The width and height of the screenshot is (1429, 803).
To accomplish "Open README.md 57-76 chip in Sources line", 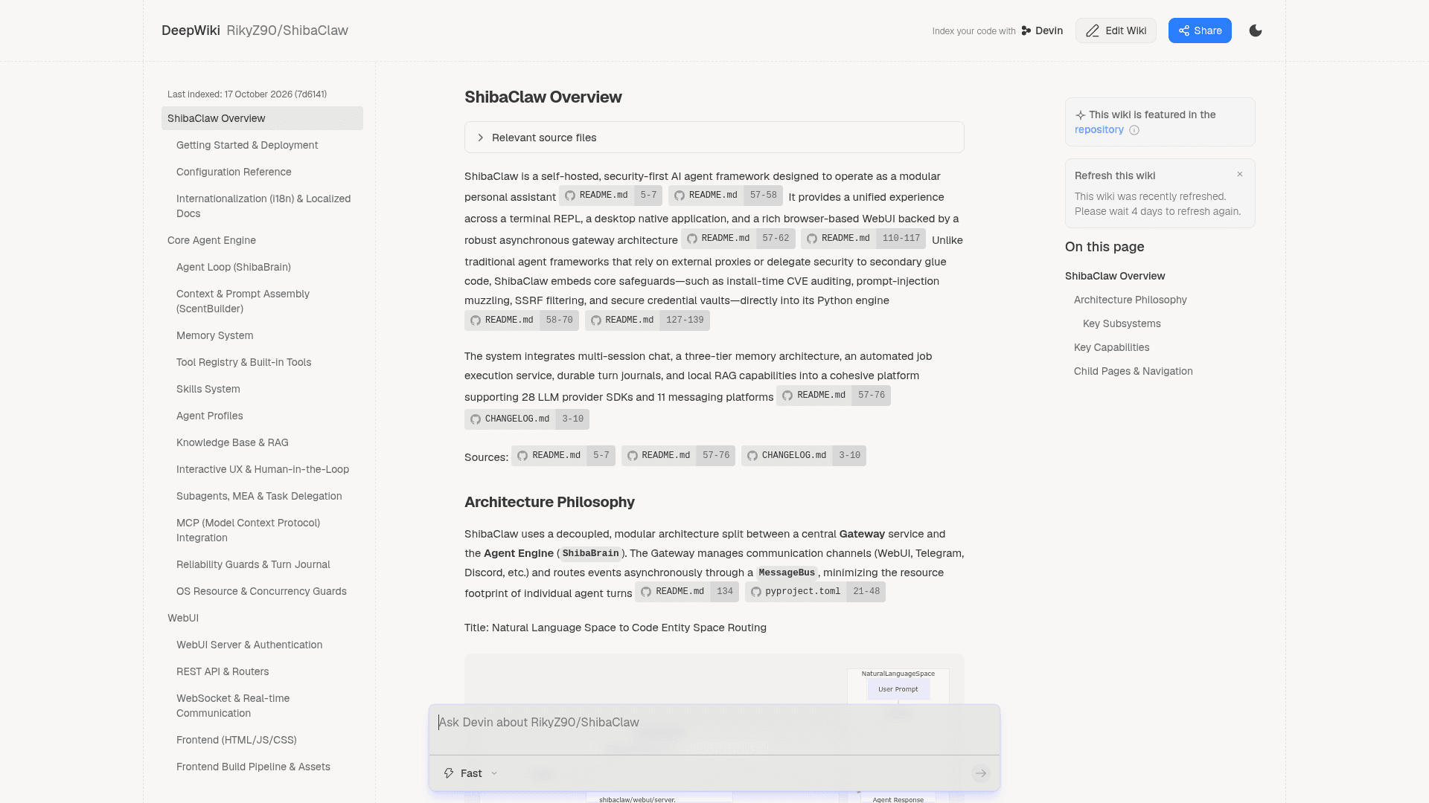I will (x=678, y=456).
